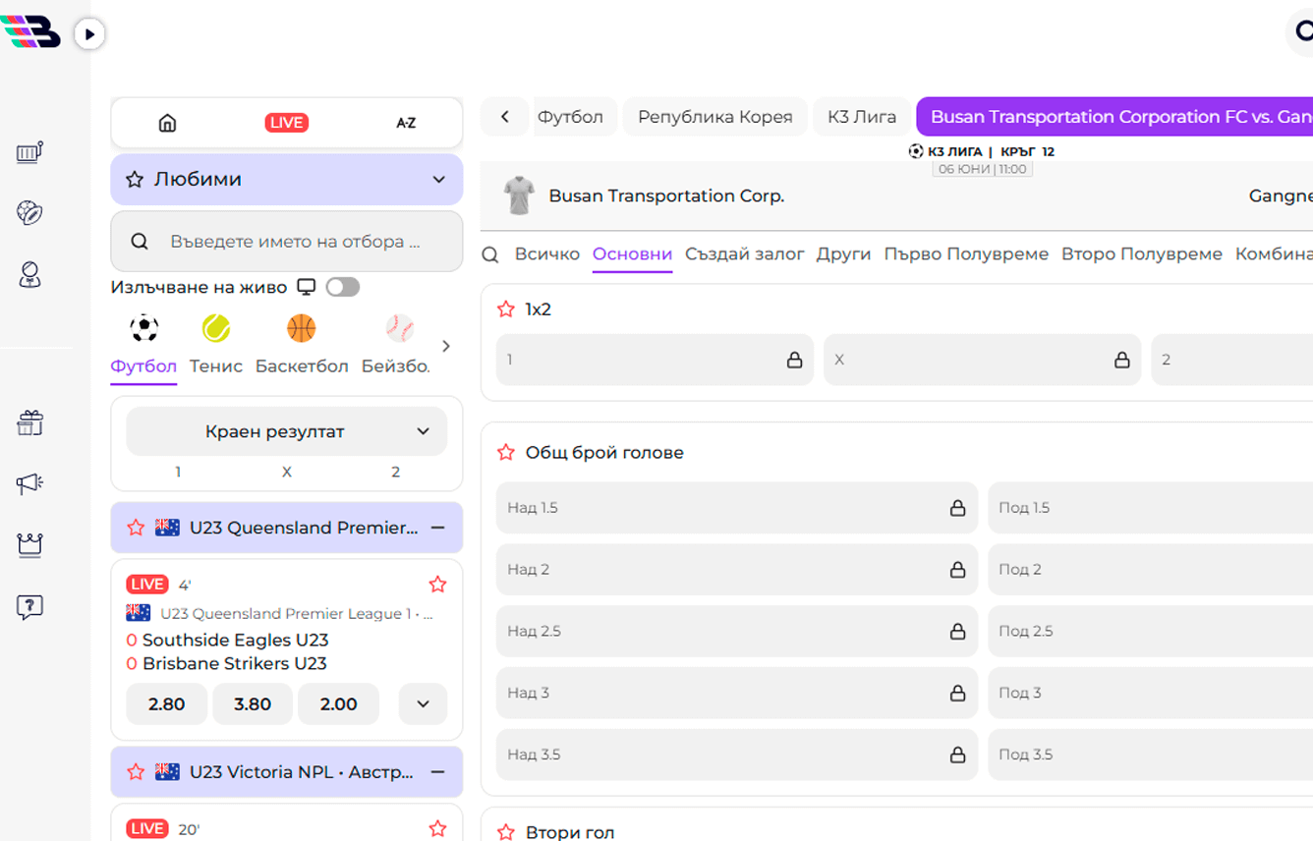The image size is (1313, 841).
Task: Select the Busan Transportation Corporation FC match breadcrumb
Action: click(1114, 117)
